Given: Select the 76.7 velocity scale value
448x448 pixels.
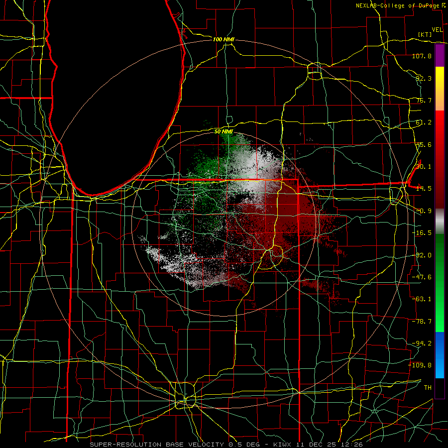Looking at the screenshot, I should [424, 100].
